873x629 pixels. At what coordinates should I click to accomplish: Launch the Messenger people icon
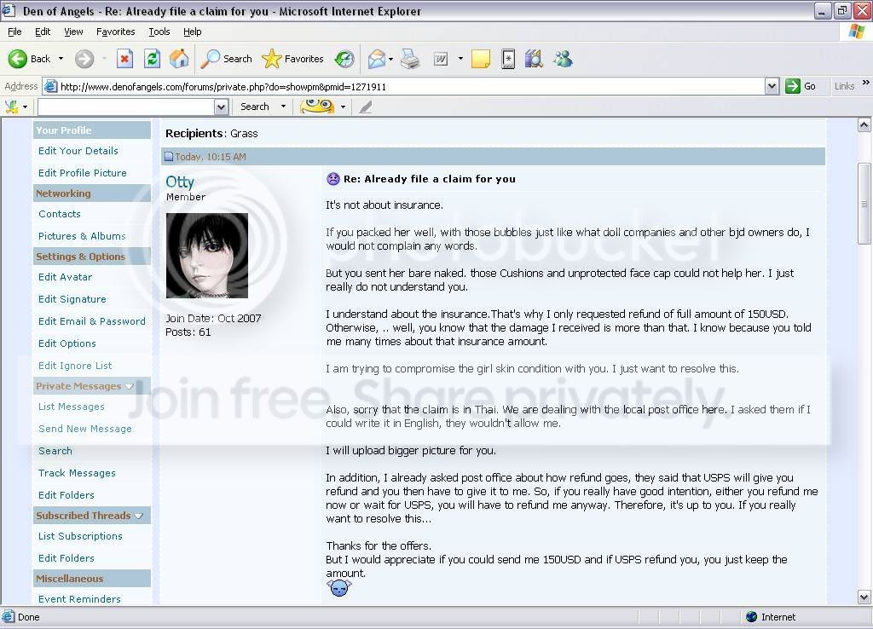(563, 59)
